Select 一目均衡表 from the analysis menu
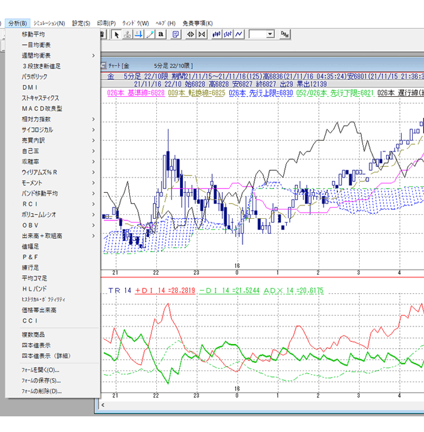Image resolution: width=424 pixels, height=432 pixels. coord(36,45)
